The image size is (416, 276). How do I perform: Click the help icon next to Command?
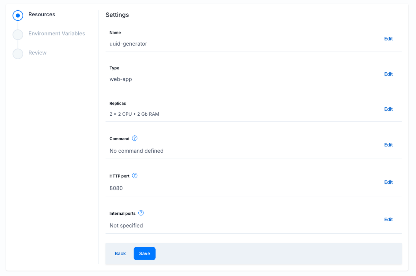pos(135,138)
